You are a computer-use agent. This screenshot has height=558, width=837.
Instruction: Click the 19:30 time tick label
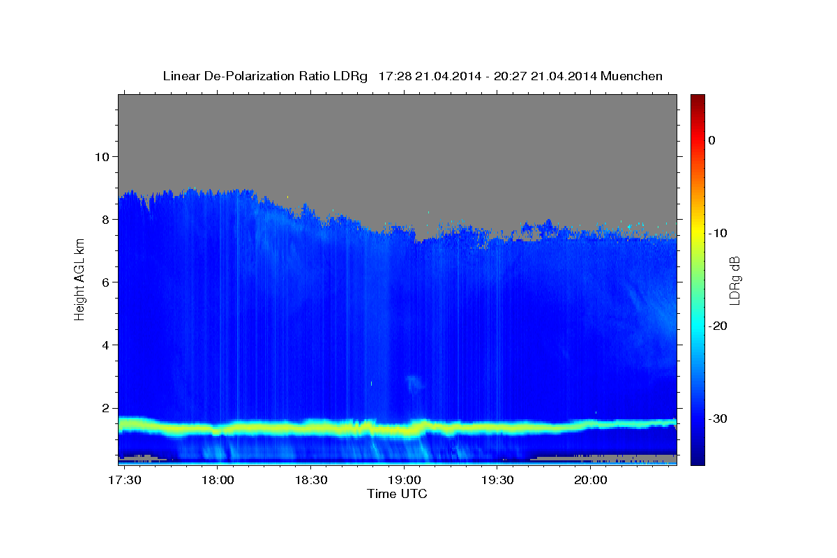497,480
